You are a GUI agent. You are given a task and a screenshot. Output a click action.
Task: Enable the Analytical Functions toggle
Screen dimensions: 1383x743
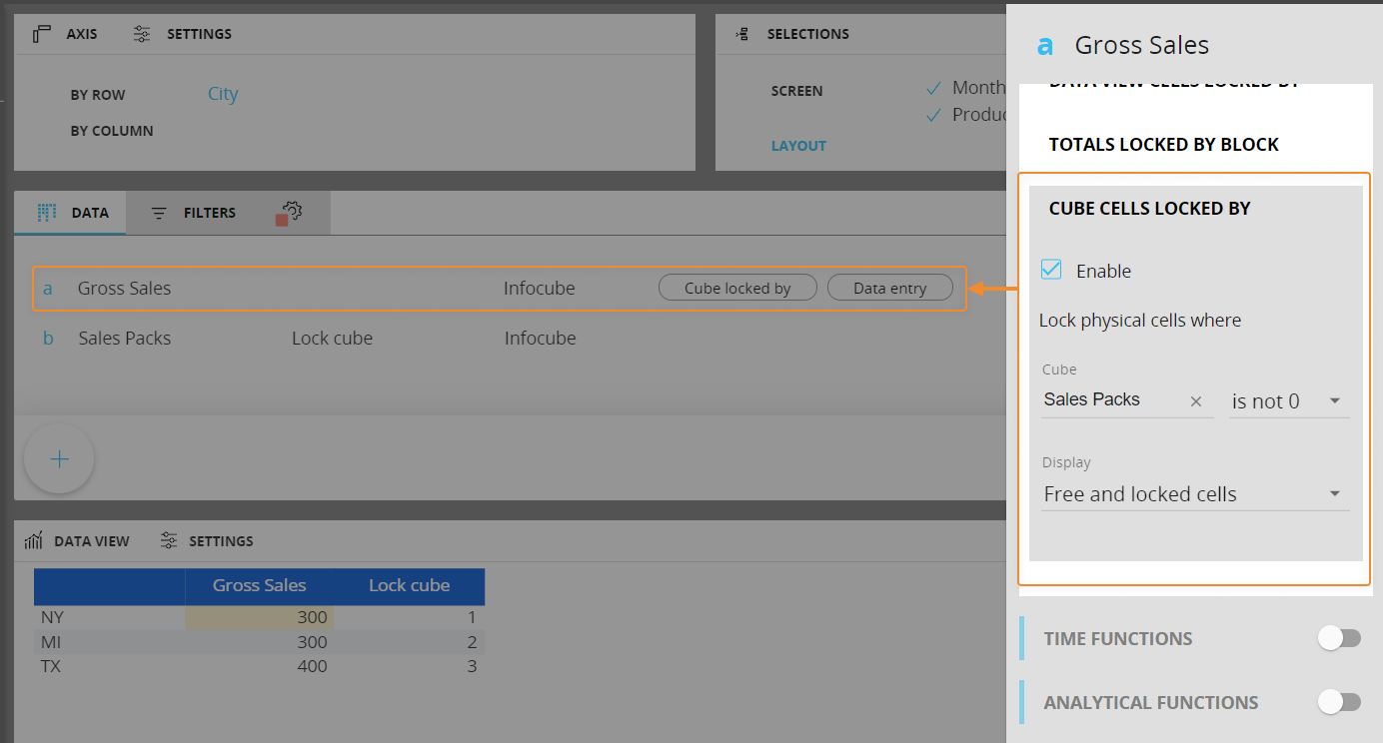click(1339, 702)
